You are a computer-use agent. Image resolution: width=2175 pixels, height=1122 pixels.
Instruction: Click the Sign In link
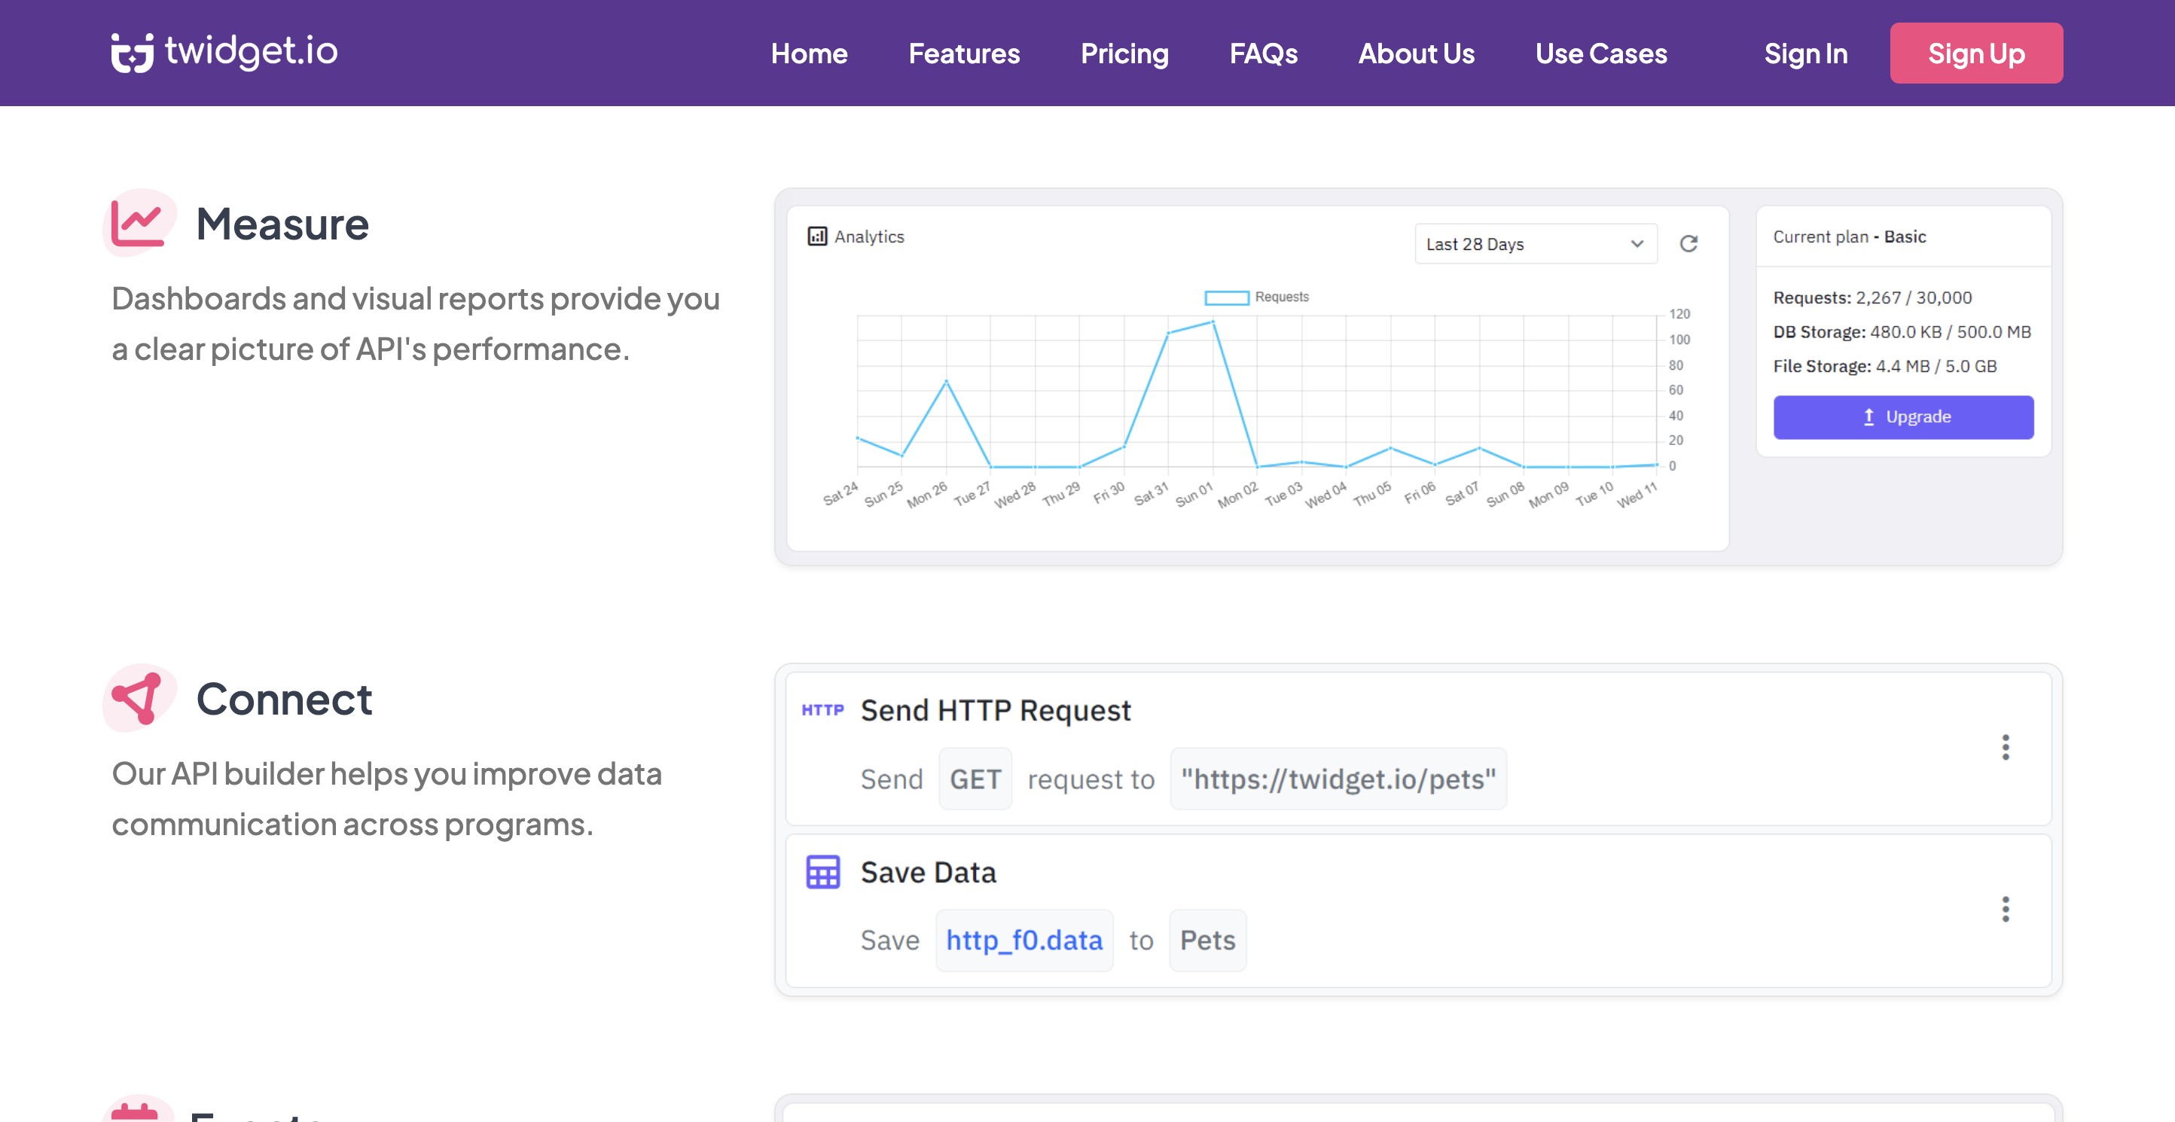pyautogui.click(x=1805, y=53)
